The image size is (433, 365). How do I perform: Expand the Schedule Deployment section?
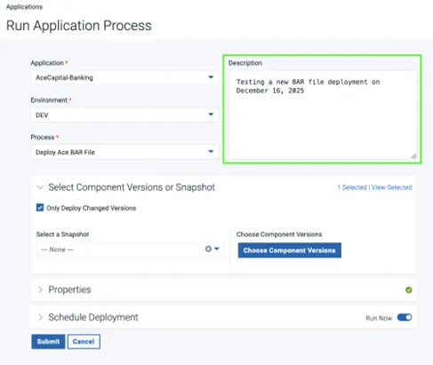click(x=40, y=317)
